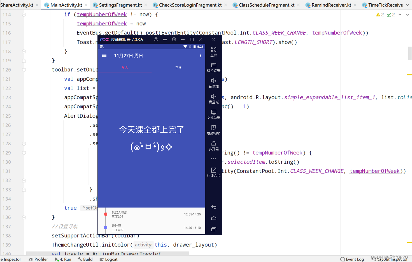Go to next highlighted error arrow
412x262 pixels.
408,15
